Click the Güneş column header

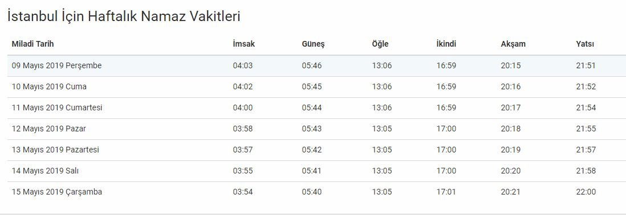(x=313, y=44)
